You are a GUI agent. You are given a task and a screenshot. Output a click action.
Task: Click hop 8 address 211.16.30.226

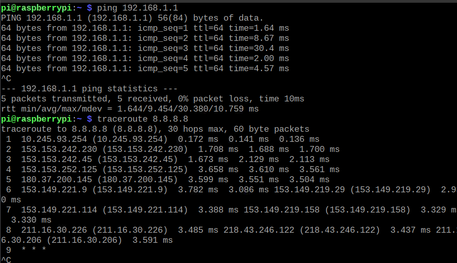tap(54, 230)
